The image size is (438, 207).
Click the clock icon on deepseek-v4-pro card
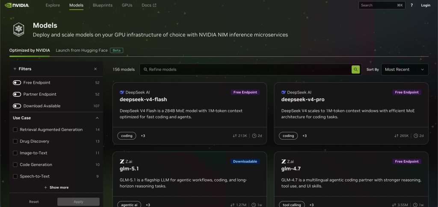pyautogui.click(x=416, y=136)
